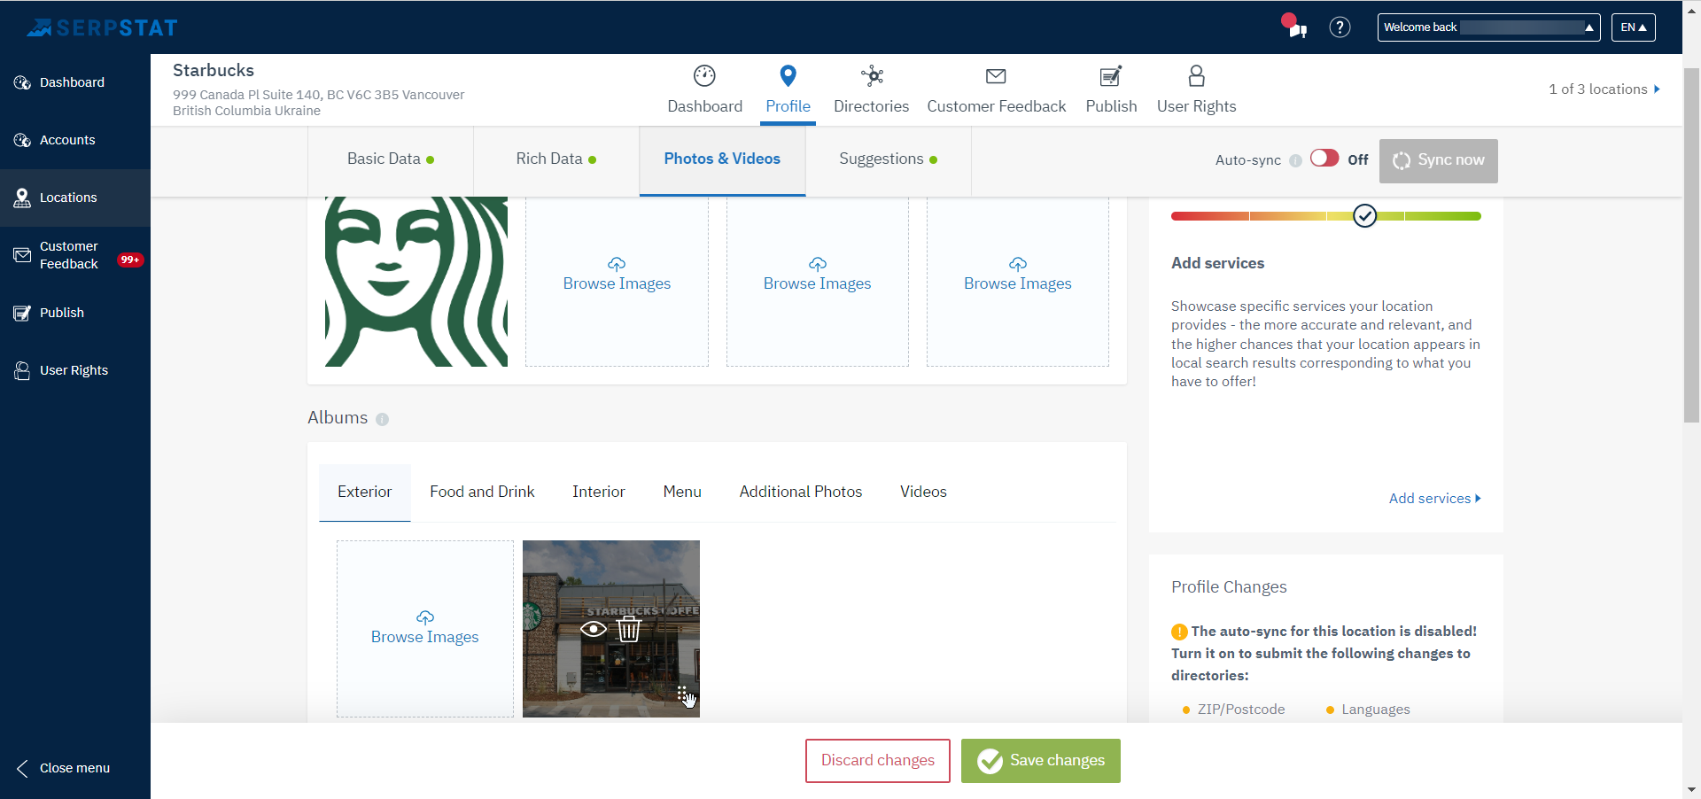Select the Interior album tab
Image resolution: width=1701 pixels, height=799 pixels.
(x=598, y=493)
